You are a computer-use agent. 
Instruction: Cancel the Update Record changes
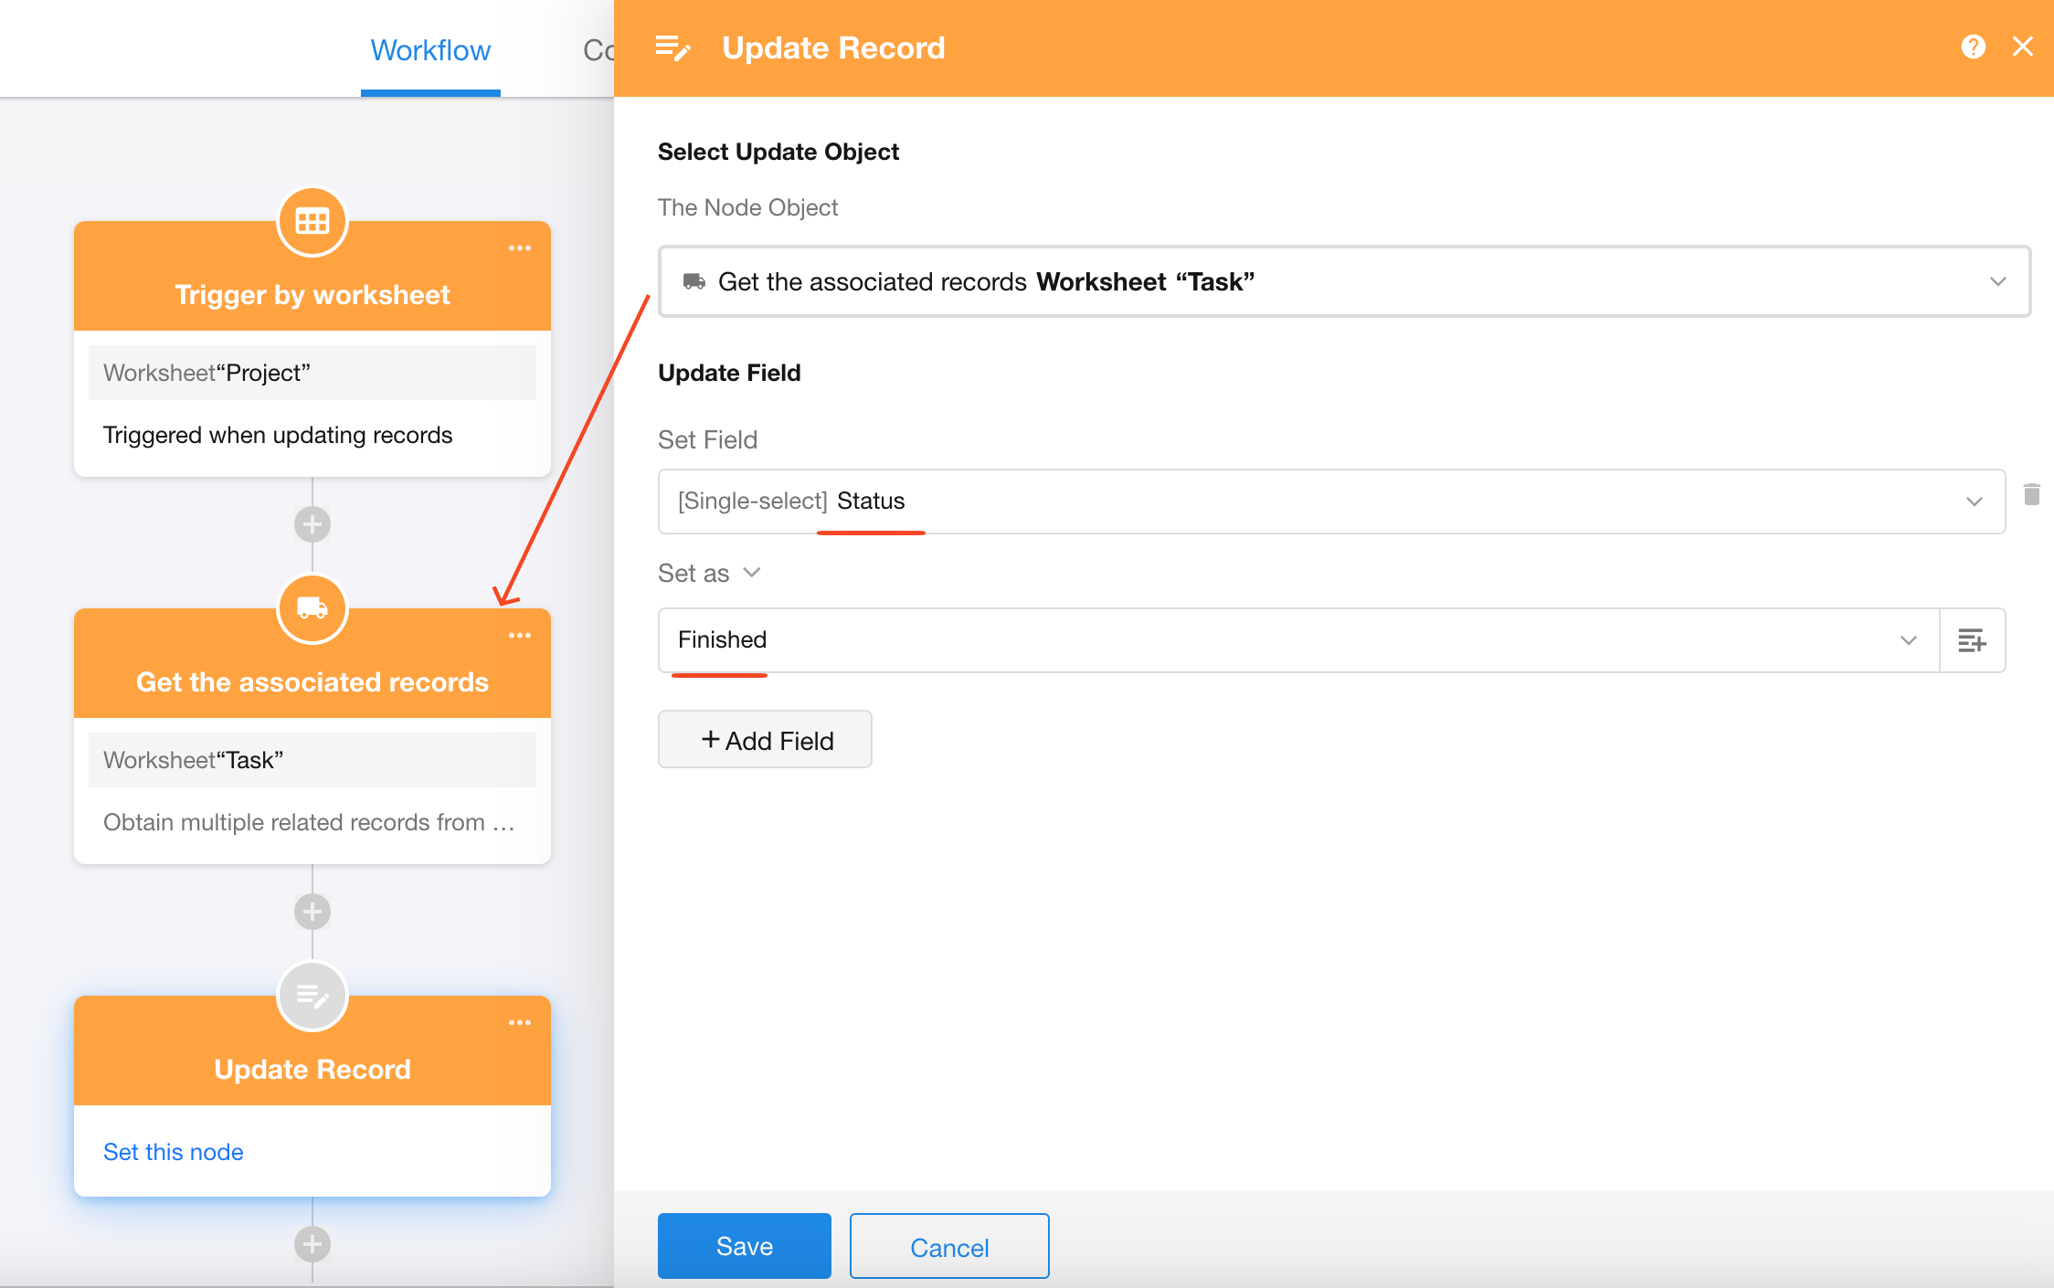point(948,1246)
